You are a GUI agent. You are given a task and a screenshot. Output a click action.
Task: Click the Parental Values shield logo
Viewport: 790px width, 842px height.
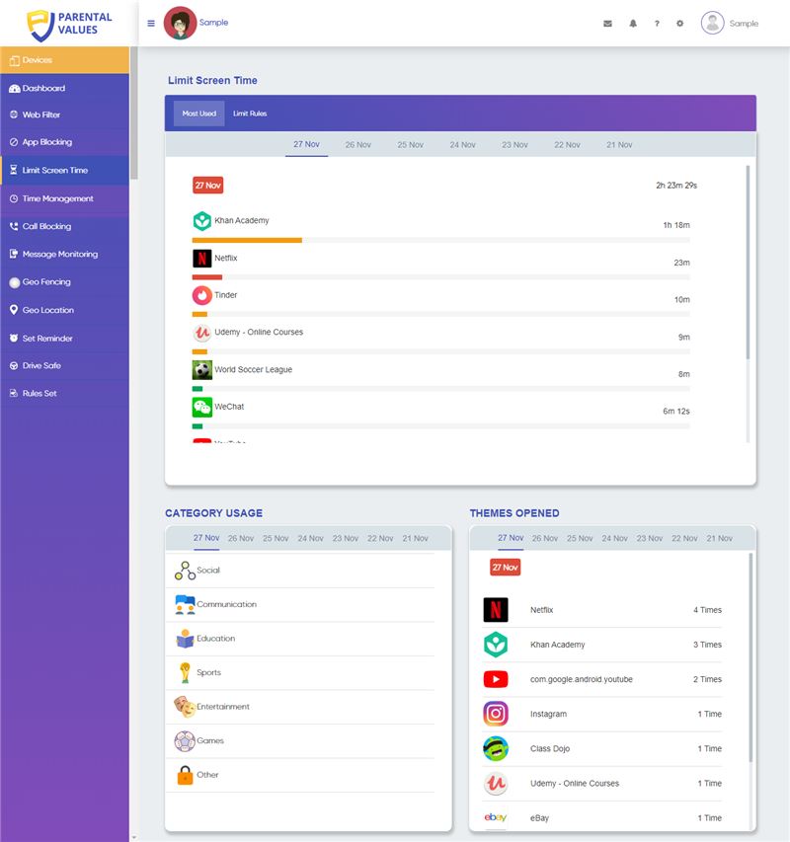coord(40,25)
